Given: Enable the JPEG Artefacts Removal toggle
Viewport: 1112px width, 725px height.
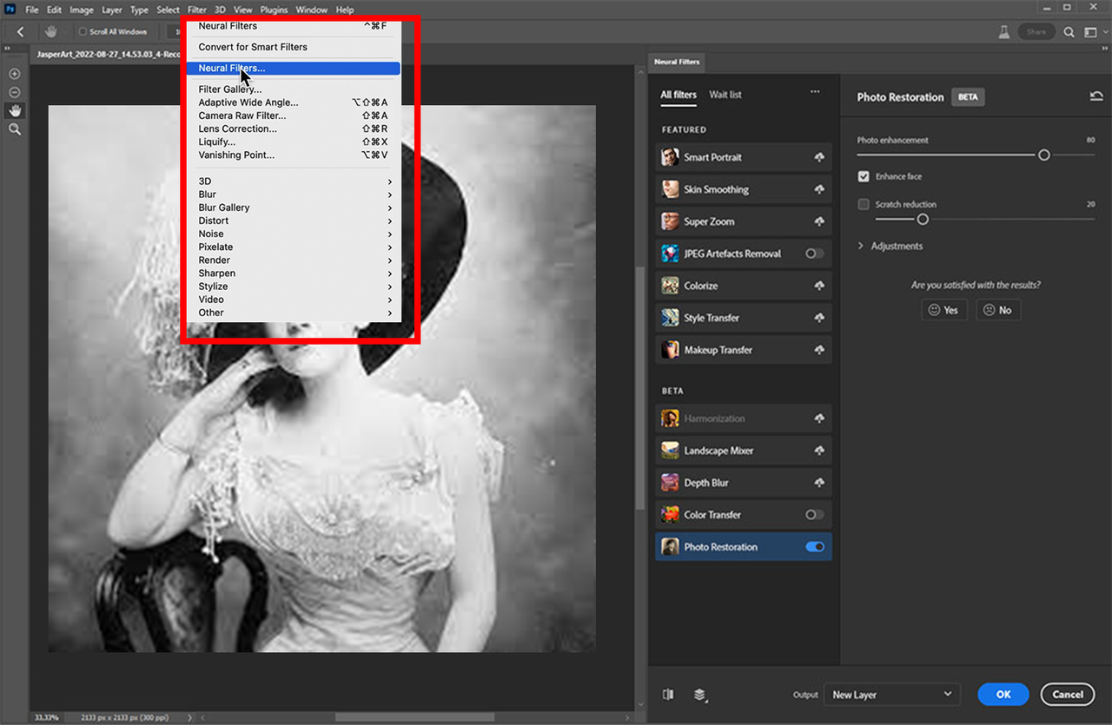Looking at the screenshot, I should 813,253.
